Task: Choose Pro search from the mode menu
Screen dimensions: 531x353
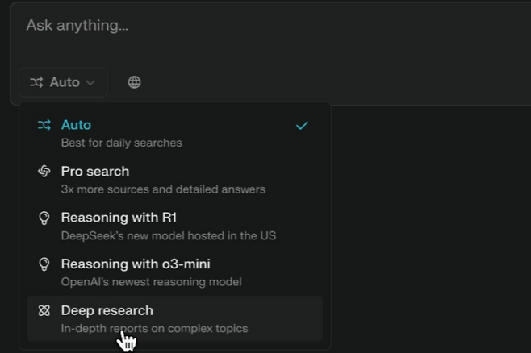Action: tap(94, 172)
